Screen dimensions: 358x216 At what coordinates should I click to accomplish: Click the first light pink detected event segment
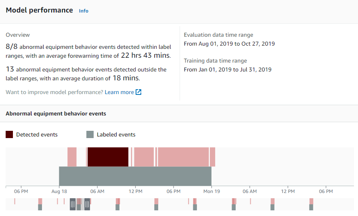pos(72,157)
